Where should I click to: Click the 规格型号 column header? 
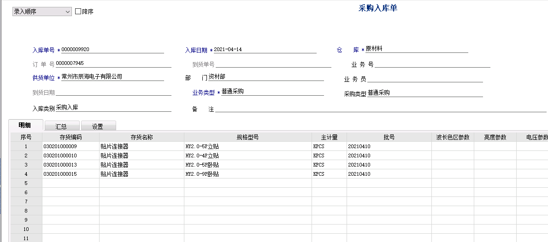click(248, 137)
